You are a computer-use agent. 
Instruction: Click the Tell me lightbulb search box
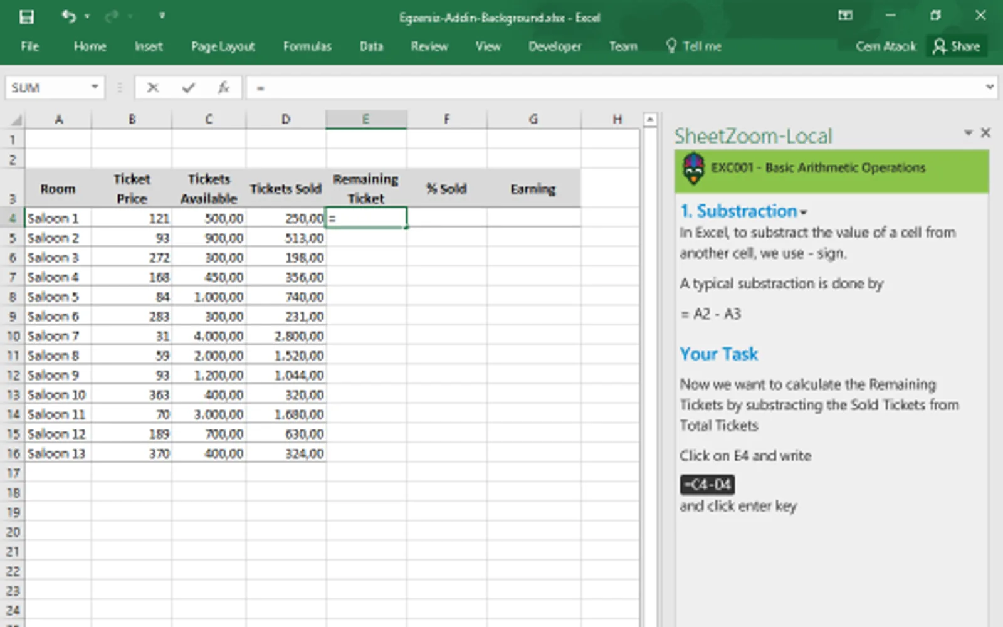[x=693, y=46]
